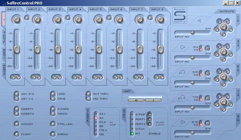Click the stereo link button between Inputs 5 and 6
The width and height of the screenshot is (241, 140).
(x=109, y=18)
